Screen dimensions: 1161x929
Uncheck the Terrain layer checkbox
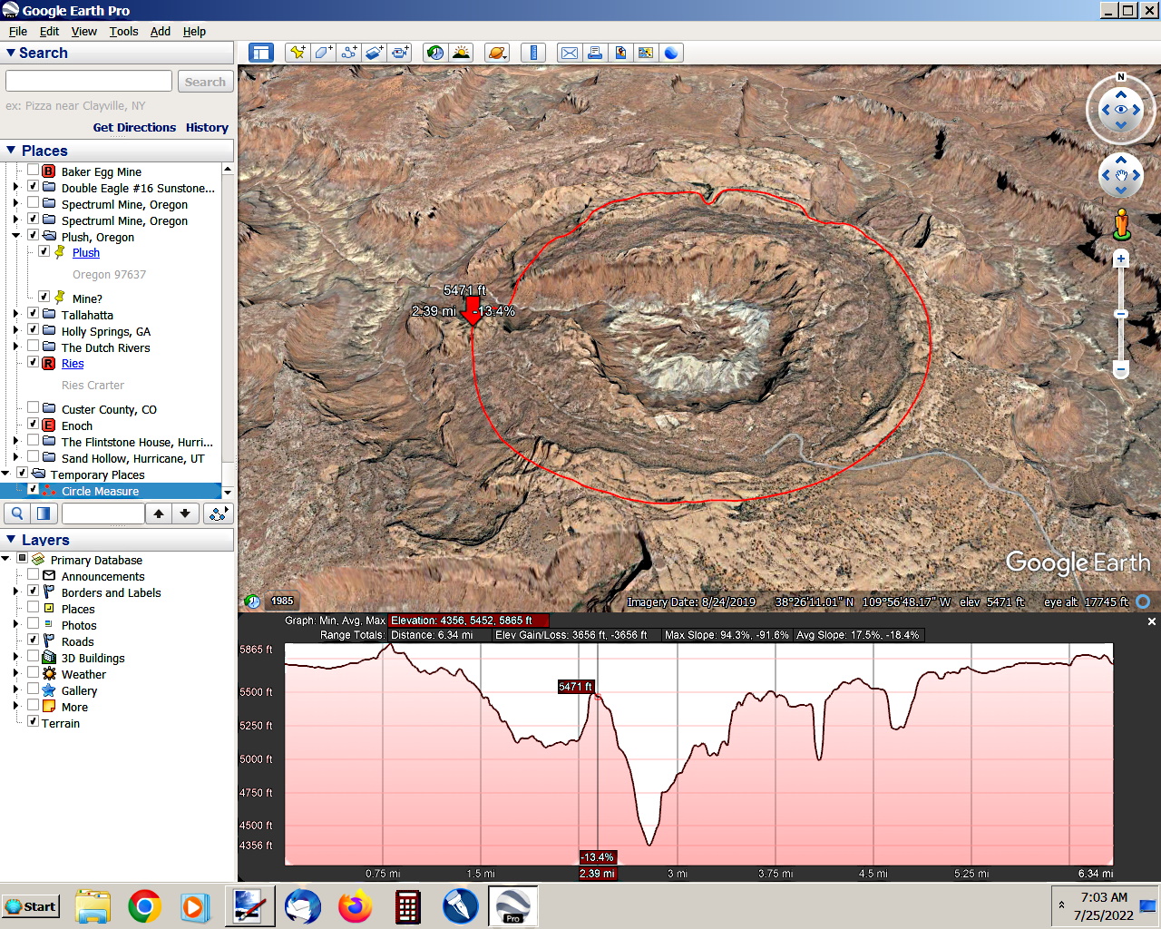(x=34, y=721)
